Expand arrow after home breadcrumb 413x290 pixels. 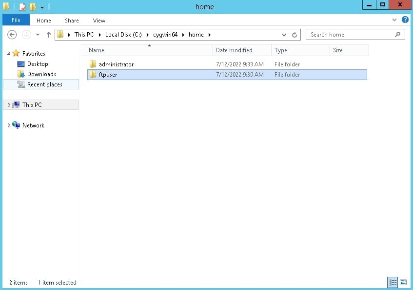(210, 35)
